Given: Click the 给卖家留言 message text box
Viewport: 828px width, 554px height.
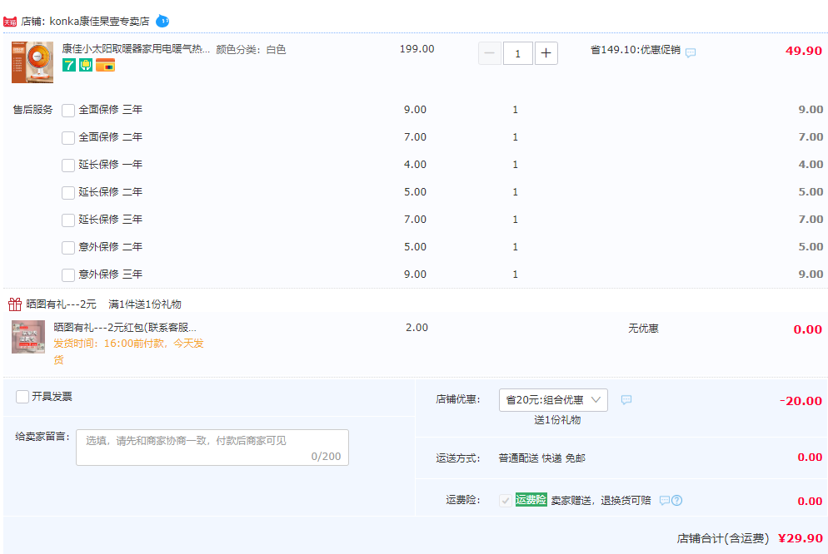Looking at the screenshot, I should (x=212, y=448).
